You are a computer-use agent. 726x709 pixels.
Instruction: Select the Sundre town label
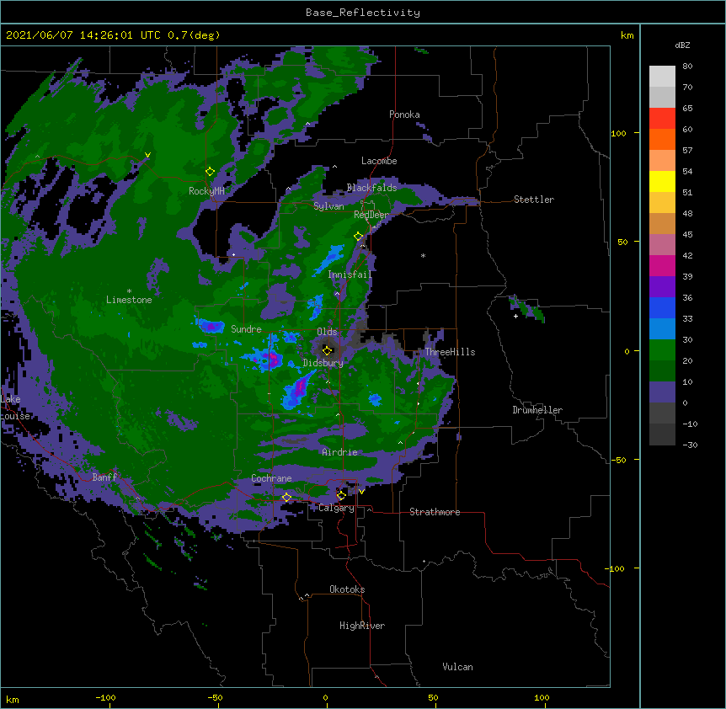[x=246, y=329]
